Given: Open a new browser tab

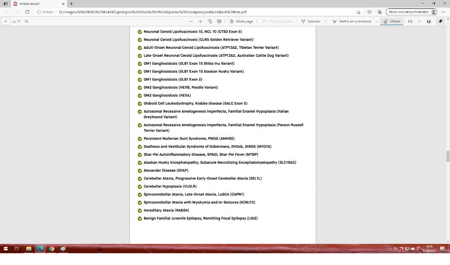Looking at the screenshot, I should point(72,4).
